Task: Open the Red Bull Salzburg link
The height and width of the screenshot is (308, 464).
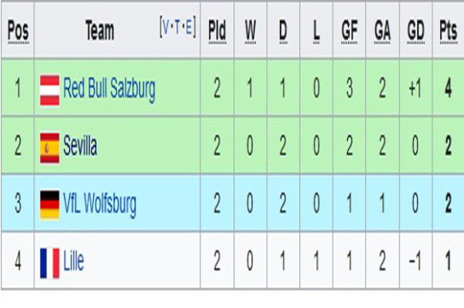Action: coord(109,90)
